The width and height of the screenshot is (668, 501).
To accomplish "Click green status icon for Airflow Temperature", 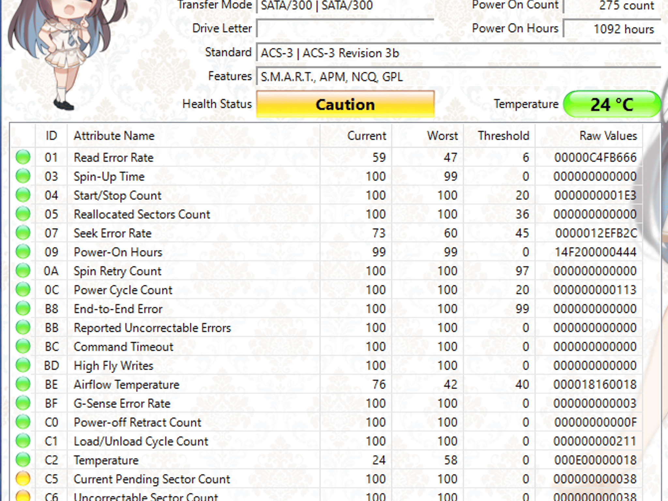I will point(23,384).
